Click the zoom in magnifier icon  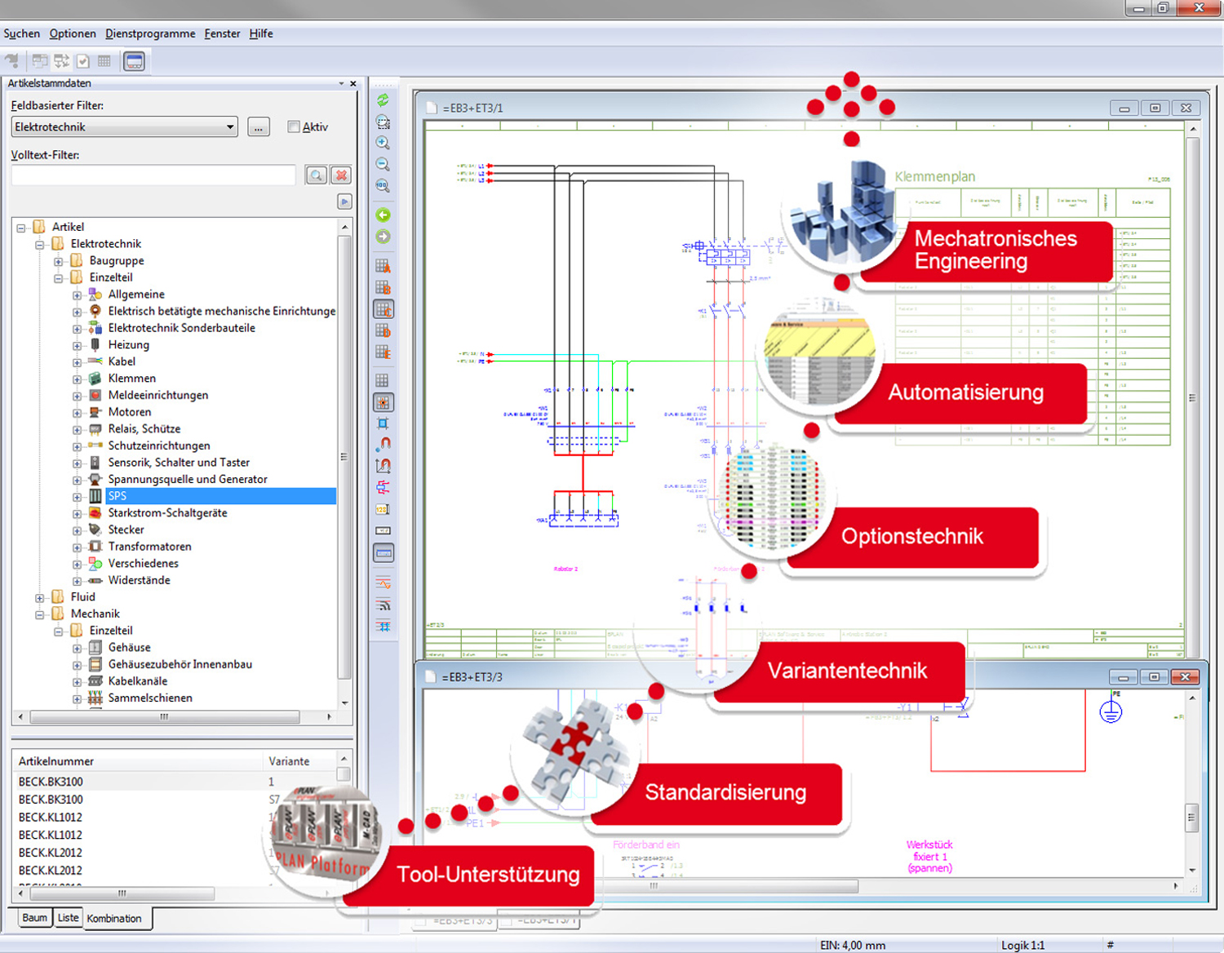coord(383,143)
